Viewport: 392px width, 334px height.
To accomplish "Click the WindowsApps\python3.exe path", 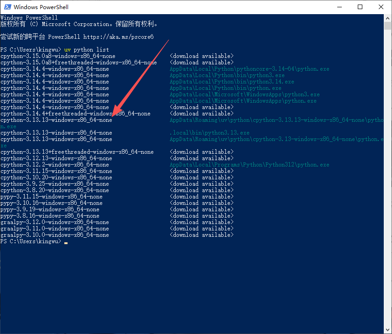I will pyautogui.click(x=245, y=94).
